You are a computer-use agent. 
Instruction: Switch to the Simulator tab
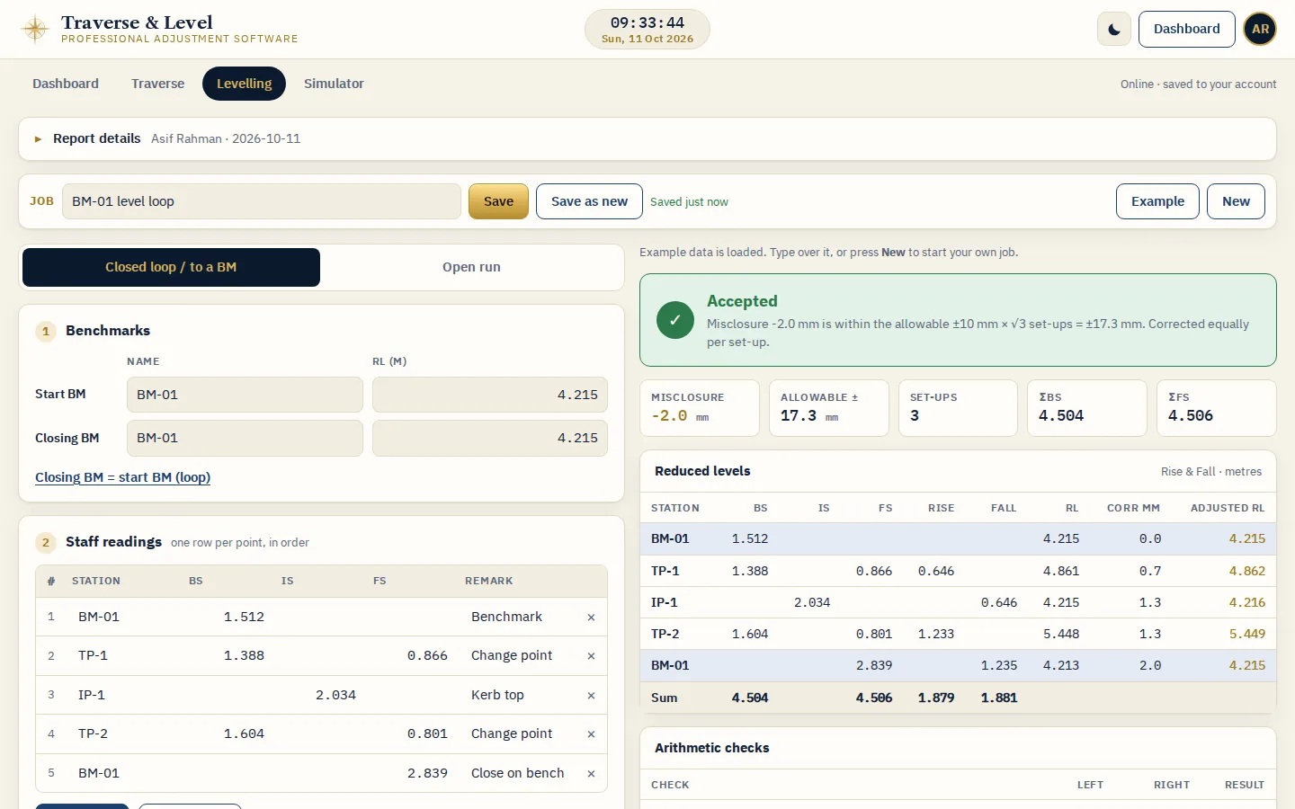pyautogui.click(x=334, y=84)
